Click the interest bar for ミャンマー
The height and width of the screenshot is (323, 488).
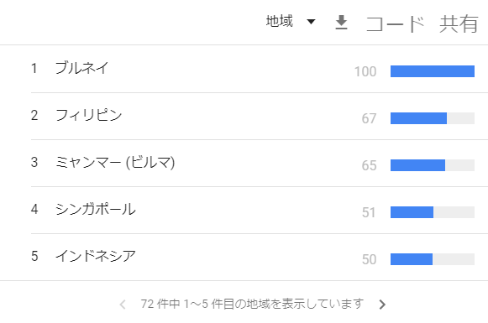click(x=433, y=165)
